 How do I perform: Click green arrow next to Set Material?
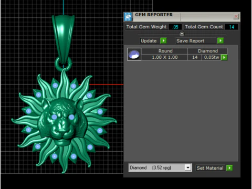point(229,168)
